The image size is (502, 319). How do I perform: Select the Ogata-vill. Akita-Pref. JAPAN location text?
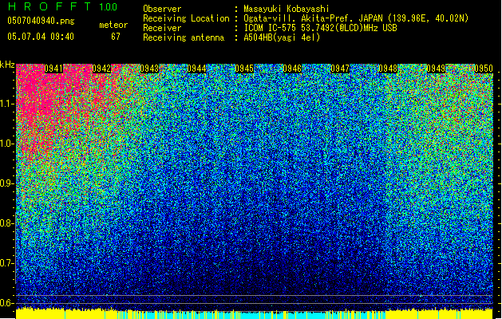(x=356, y=18)
